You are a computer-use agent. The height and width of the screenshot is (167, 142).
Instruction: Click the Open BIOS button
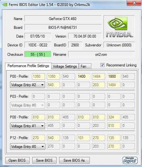(x=18, y=160)
